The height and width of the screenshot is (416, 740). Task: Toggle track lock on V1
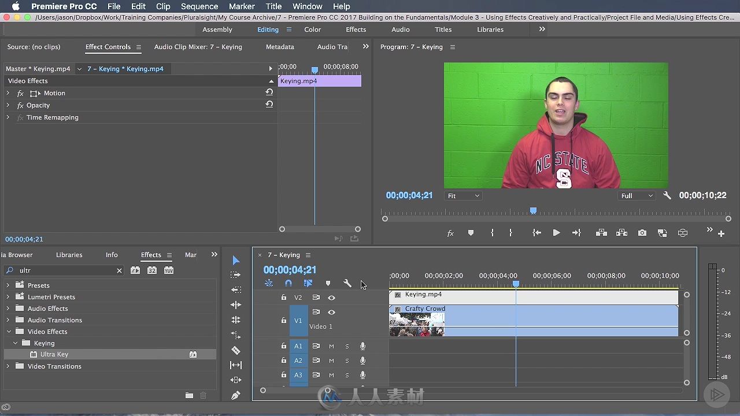[x=283, y=320]
